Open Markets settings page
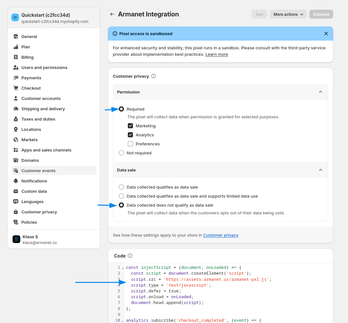Image resolution: width=348 pixels, height=323 pixels. click(x=30, y=140)
